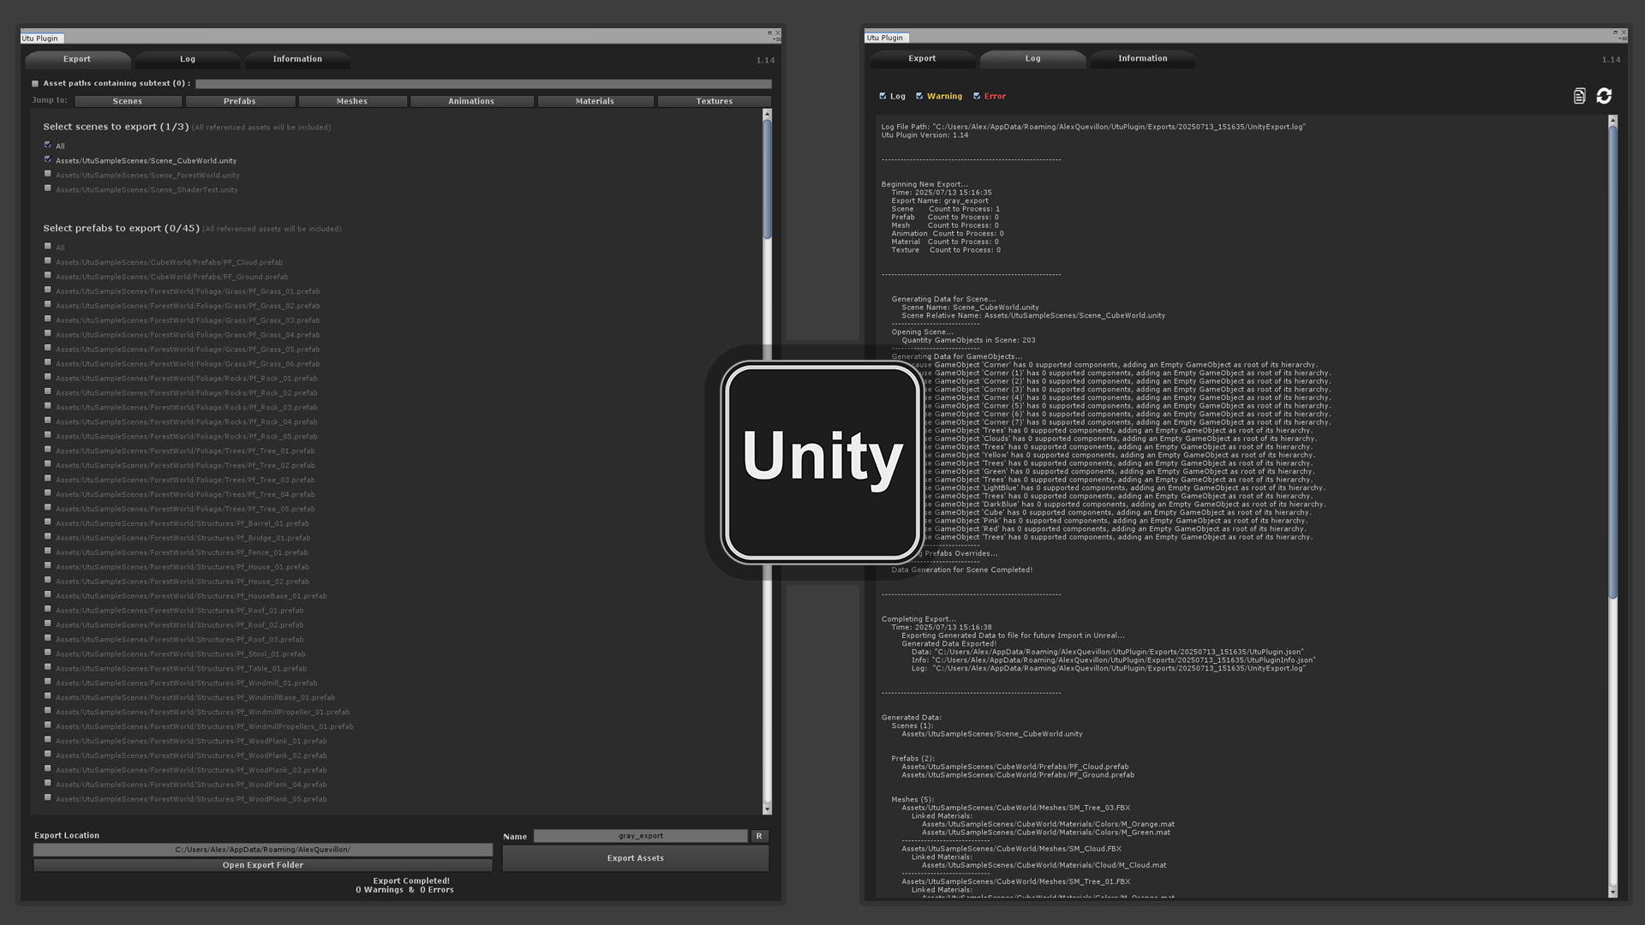Check the Pf_Tree_05.prefab checkbox
1645x925 pixels.
pos(48,508)
